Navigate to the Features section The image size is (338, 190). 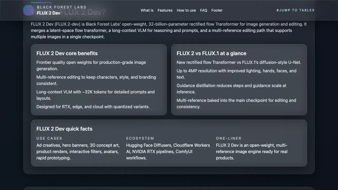(x=165, y=10)
